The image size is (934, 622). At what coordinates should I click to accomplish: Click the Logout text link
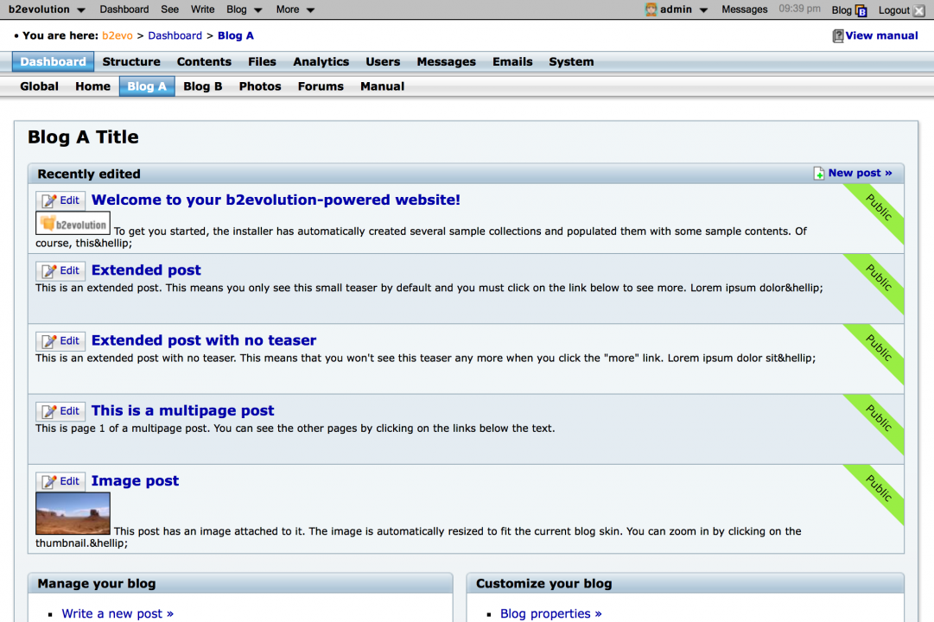point(894,10)
